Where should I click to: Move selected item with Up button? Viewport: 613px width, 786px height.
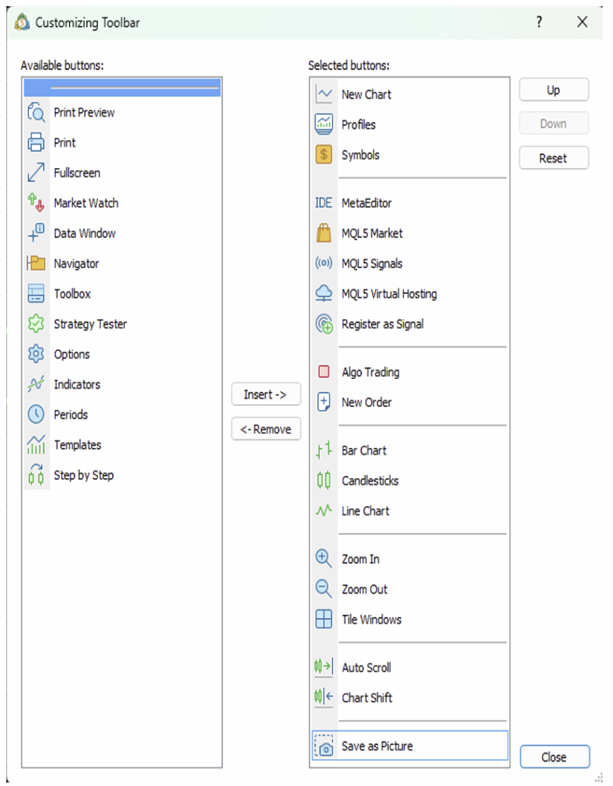[554, 90]
